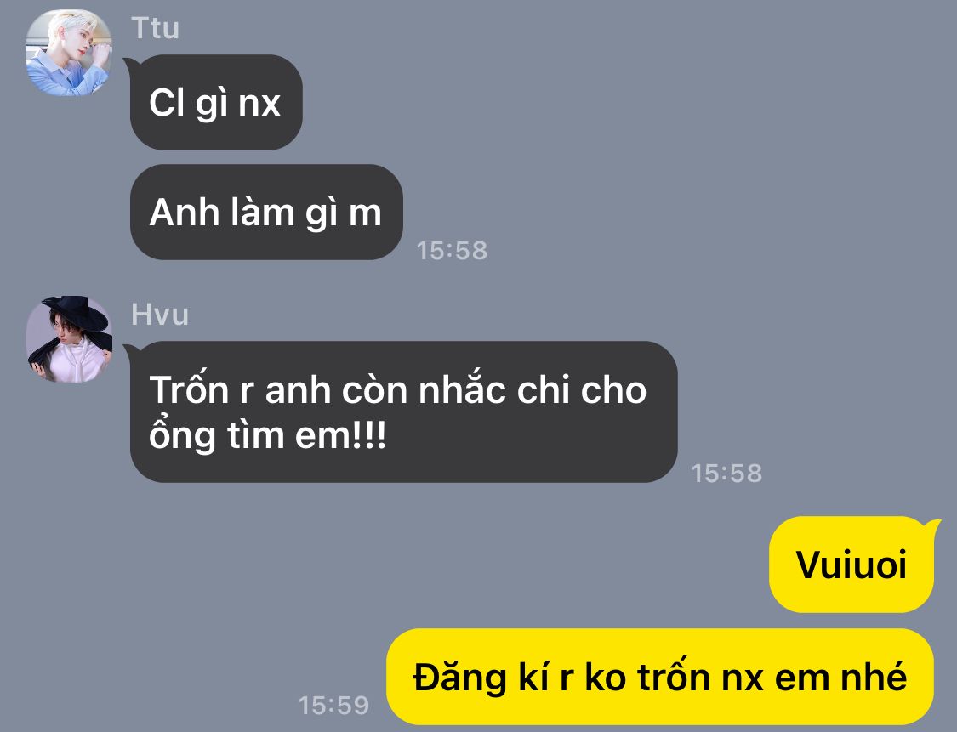
Task: Open Hvu's profile avatar with black hat
Action: click(69, 340)
